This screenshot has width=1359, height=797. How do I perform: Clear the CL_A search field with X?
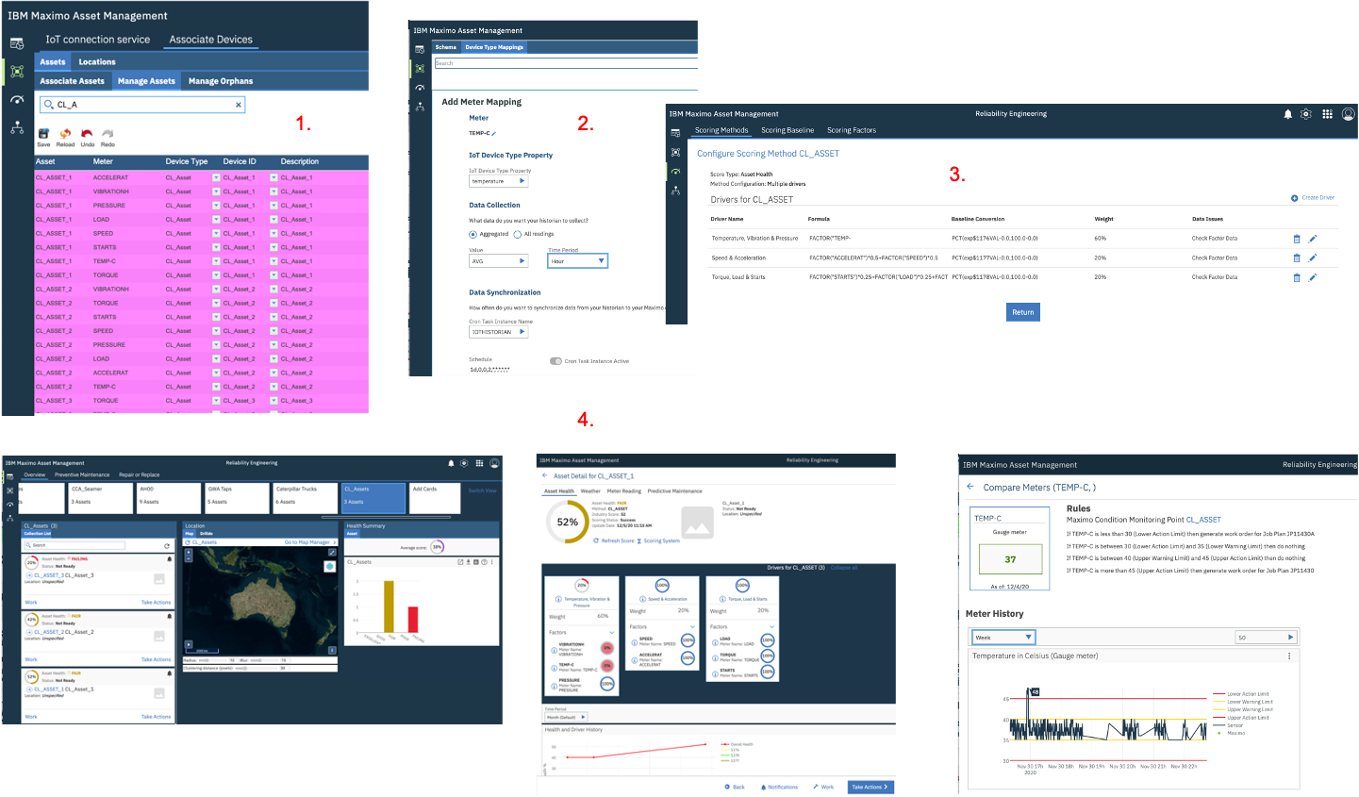(239, 105)
